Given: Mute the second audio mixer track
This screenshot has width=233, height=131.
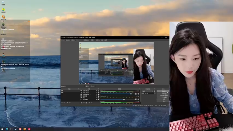Looking at the screenshot, I should pos(135,99).
